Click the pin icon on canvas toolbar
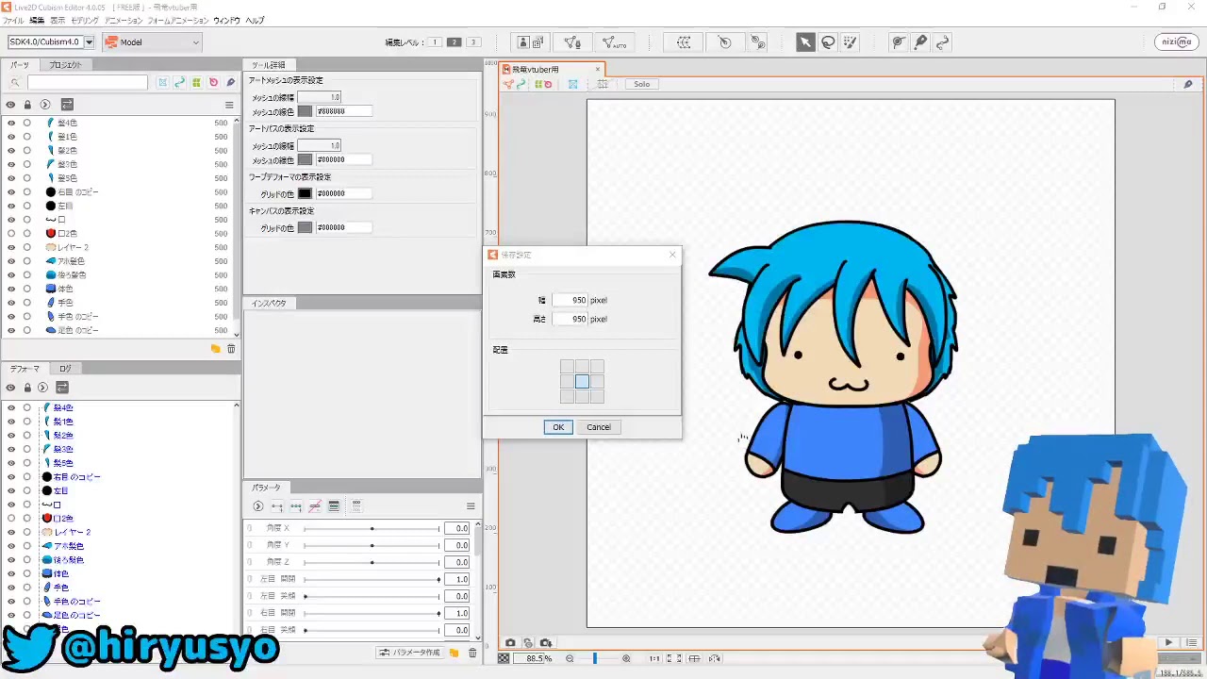This screenshot has width=1207, height=679. (x=1188, y=84)
